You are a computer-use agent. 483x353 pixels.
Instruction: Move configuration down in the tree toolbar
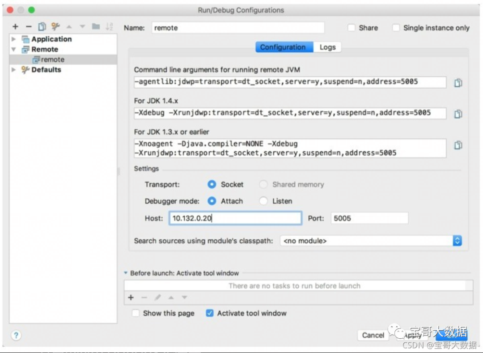82,27
